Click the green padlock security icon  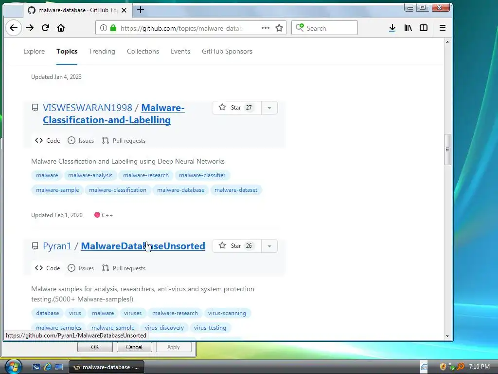113,28
